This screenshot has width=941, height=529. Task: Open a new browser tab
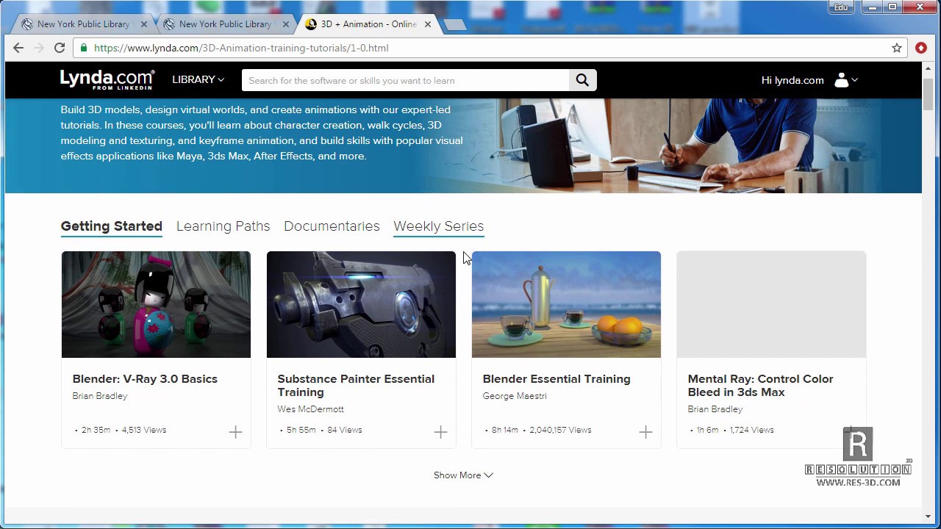455,25
